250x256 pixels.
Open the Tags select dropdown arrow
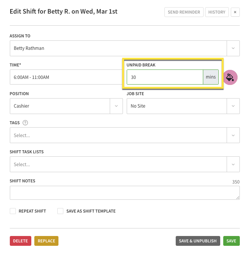click(x=233, y=135)
